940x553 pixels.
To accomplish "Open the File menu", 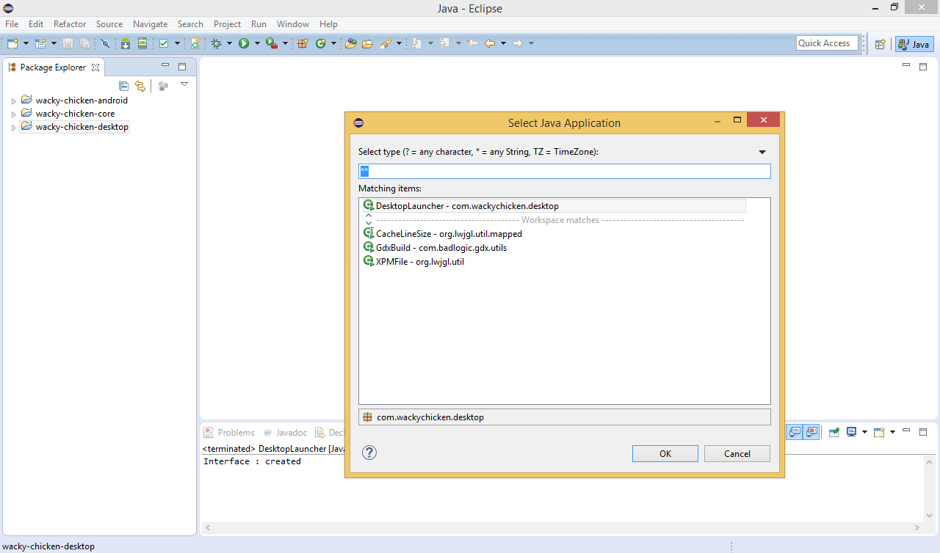I will pyautogui.click(x=12, y=24).
